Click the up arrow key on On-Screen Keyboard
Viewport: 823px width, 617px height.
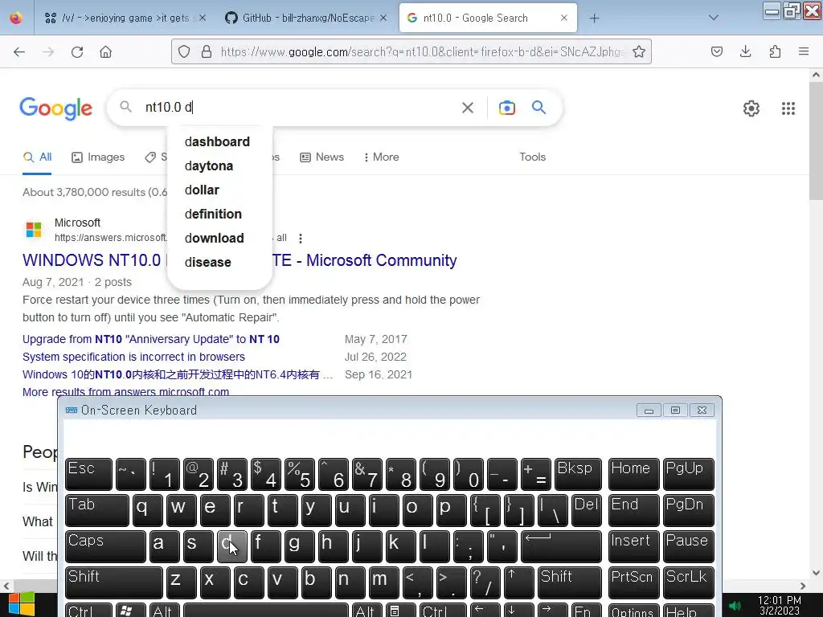519,582
